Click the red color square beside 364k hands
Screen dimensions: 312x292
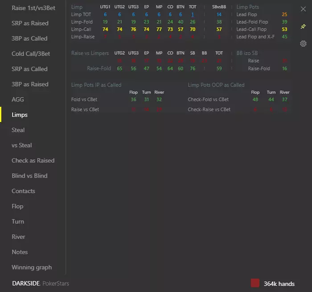(x=255, y=283)
